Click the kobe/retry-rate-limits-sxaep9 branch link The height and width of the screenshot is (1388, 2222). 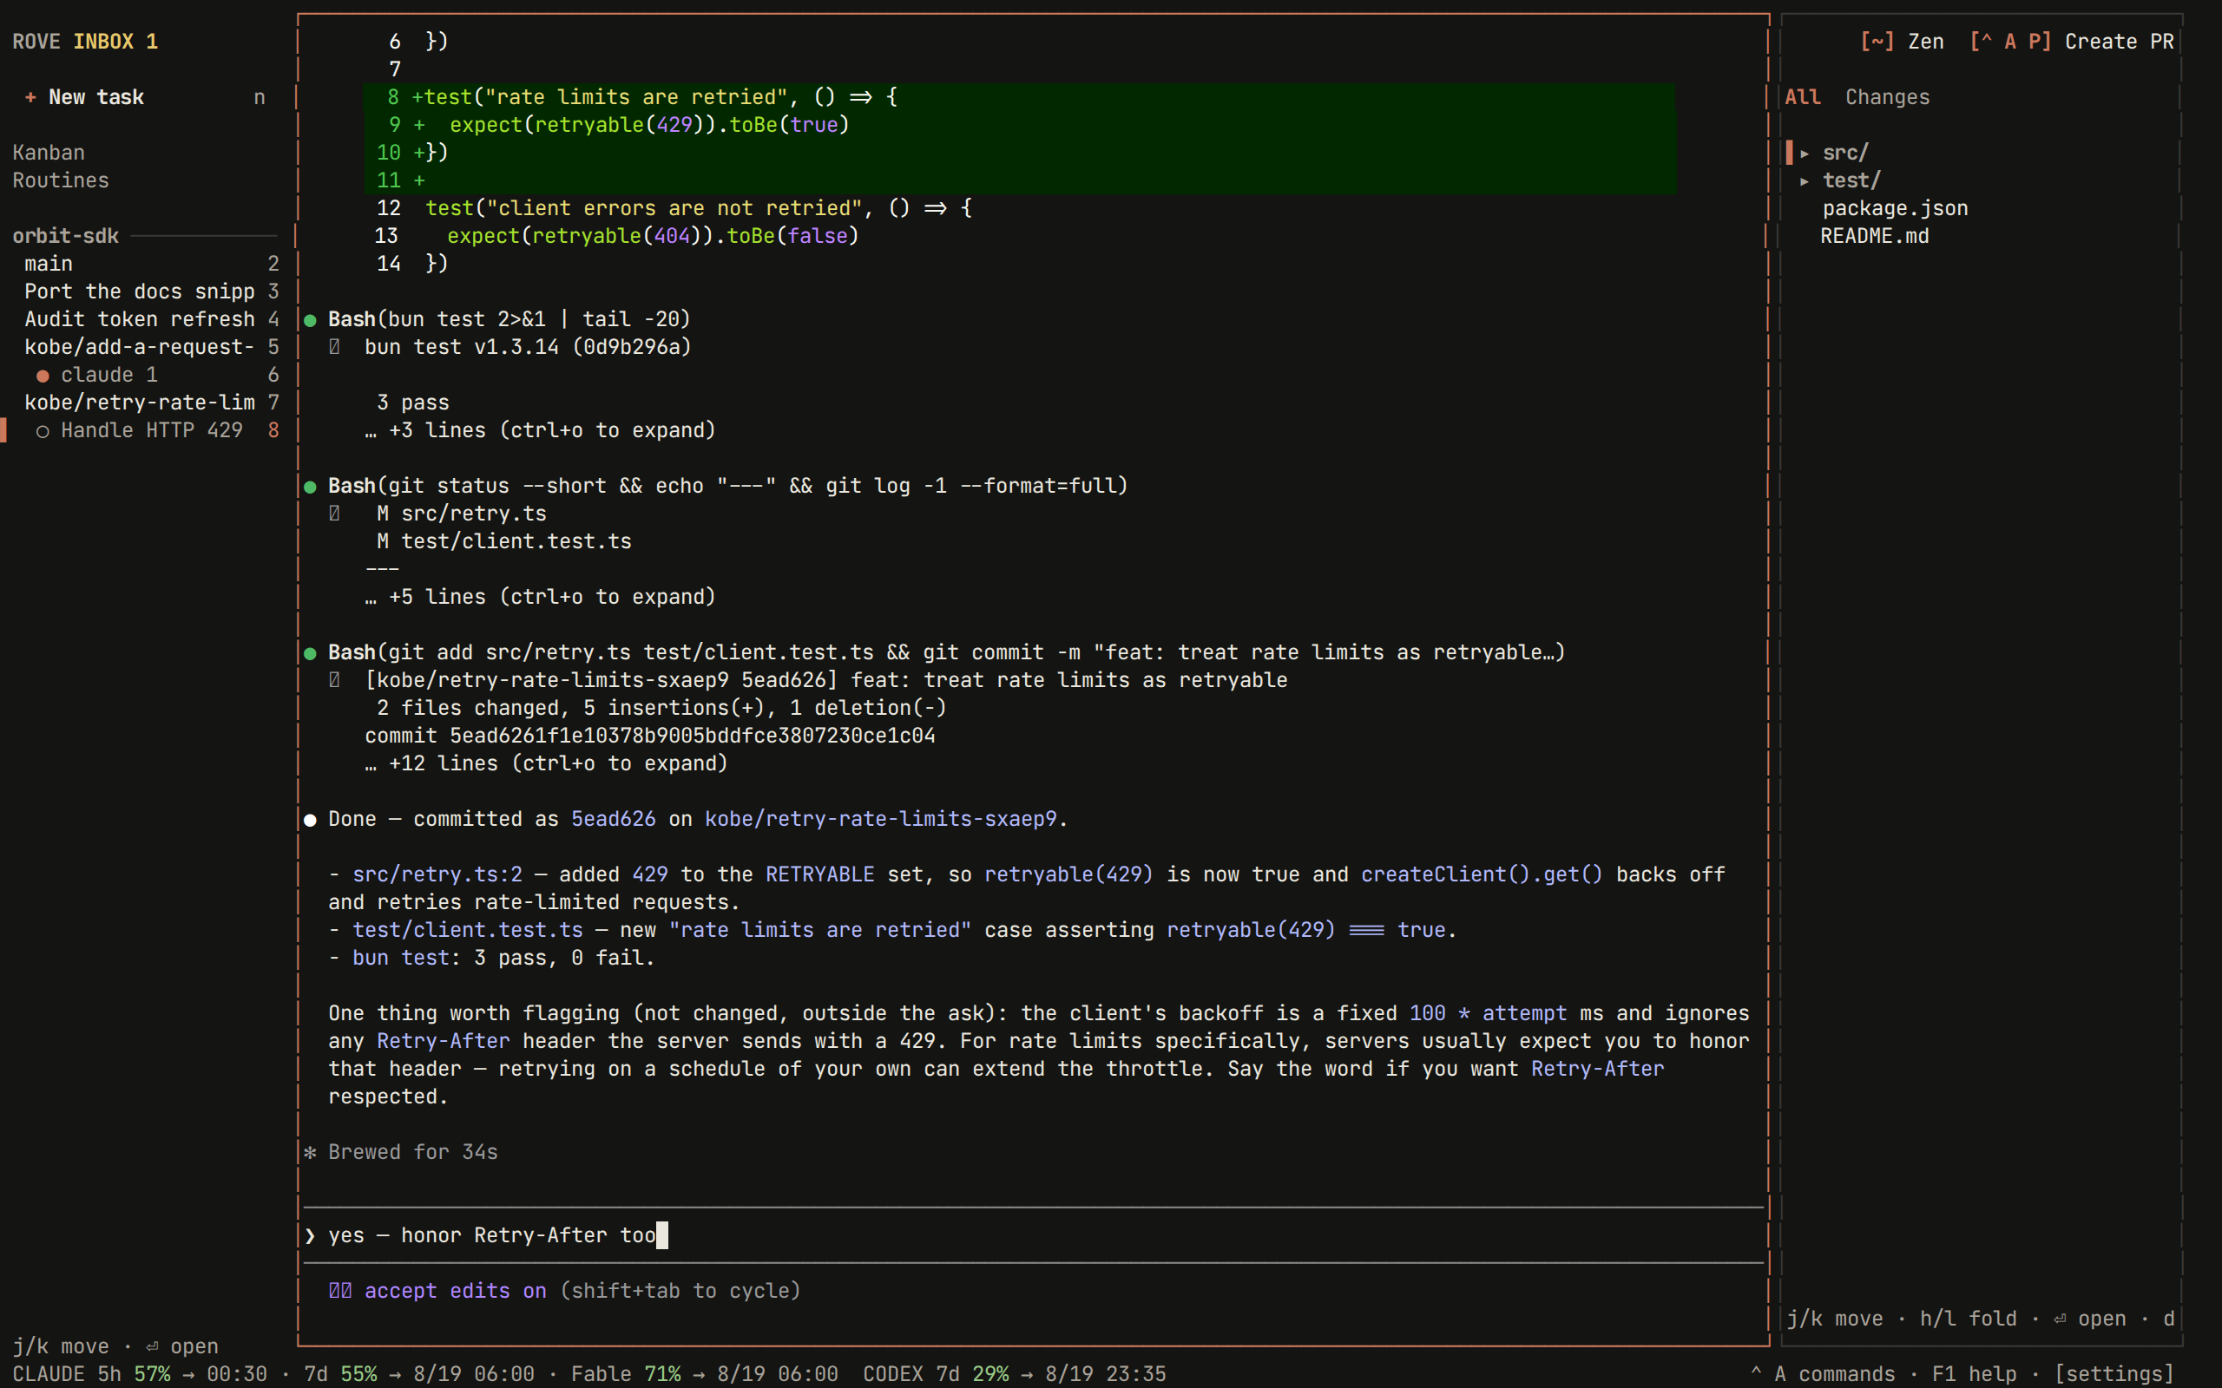tap(880, 819)
